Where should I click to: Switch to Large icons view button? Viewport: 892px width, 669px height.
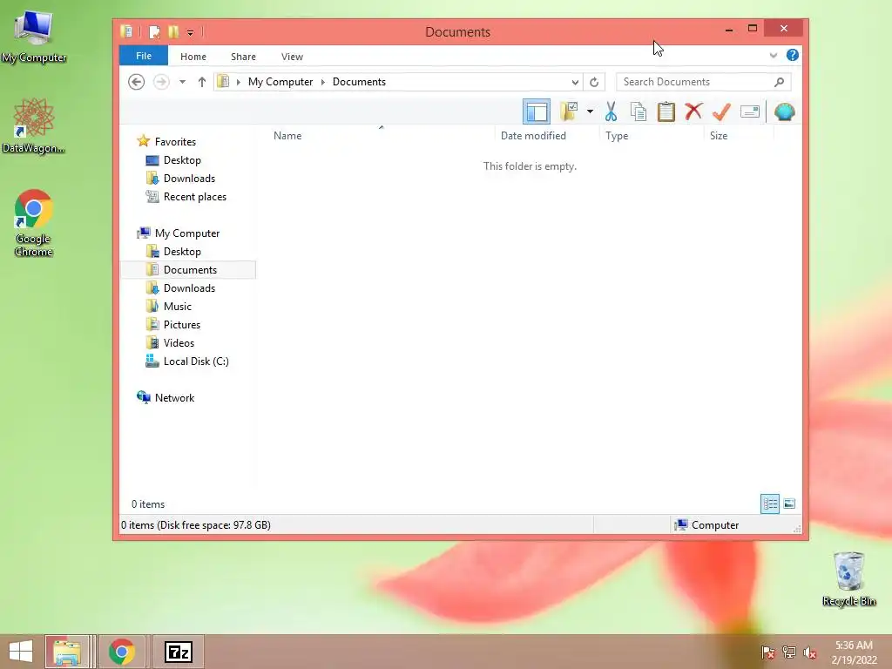click(x=789, y=503)
